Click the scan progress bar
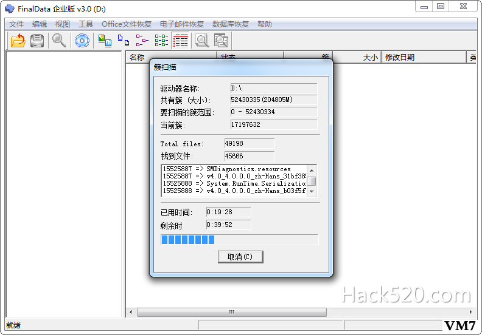 (239, 240)
